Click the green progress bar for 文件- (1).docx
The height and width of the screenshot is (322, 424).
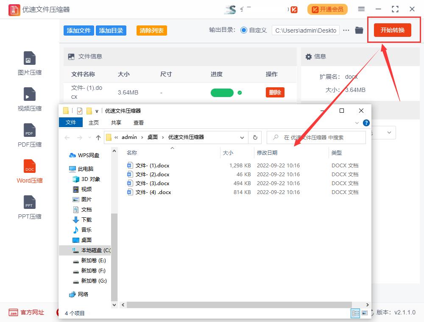pos(222,92)
